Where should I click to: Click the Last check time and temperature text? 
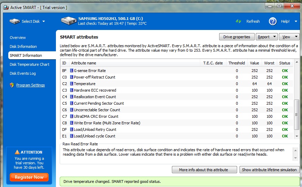112,23
